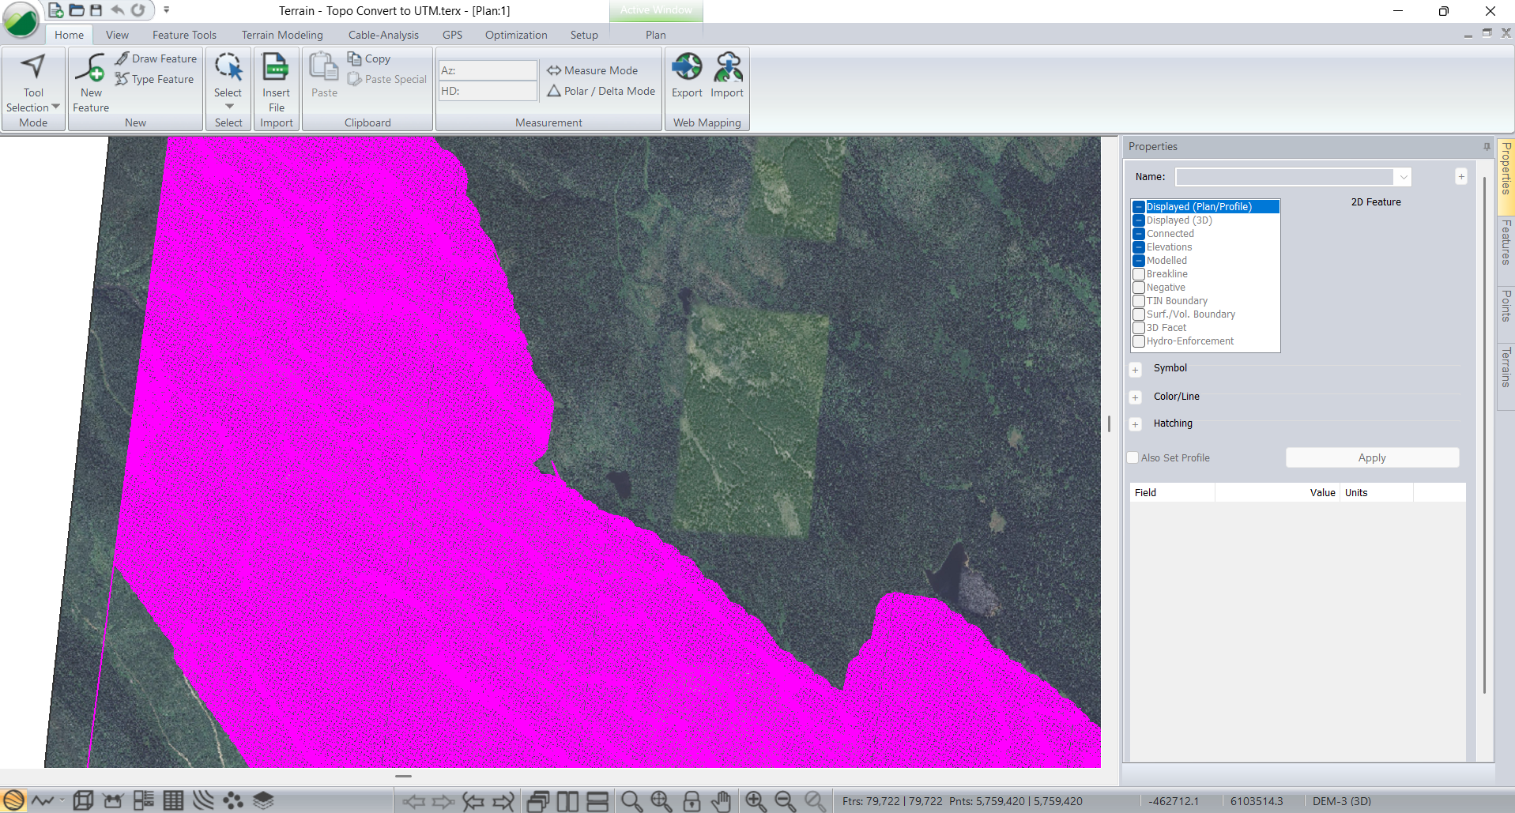The image size is (1515, 813).
Task: Open the Cable-Analysis ribbon tab
Action: pos(383,35)
